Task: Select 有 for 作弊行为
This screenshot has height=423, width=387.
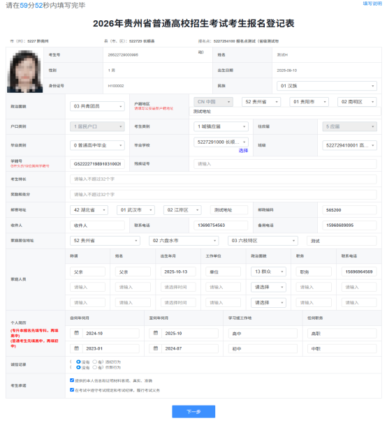Action: tap(95, 367)
